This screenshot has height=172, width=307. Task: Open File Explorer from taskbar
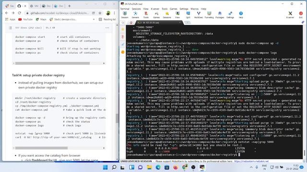pos(149,167)
